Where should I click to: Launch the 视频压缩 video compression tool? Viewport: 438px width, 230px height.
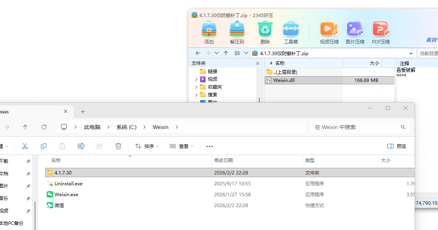tap(329, 30)
